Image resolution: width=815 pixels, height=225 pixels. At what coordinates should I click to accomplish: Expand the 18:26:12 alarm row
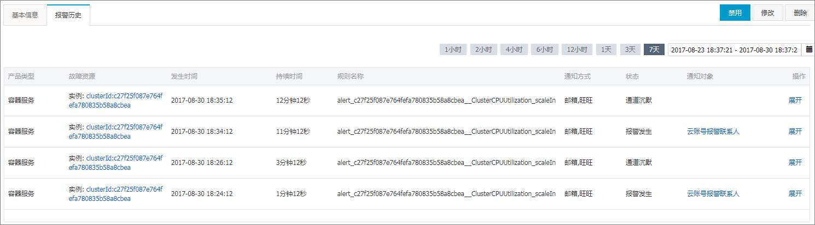click(x=795, y=163)
